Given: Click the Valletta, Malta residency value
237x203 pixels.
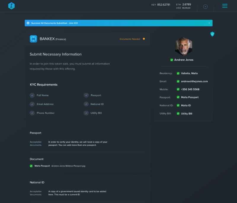Looking at the screenshot, I should [x=189, y=73].
